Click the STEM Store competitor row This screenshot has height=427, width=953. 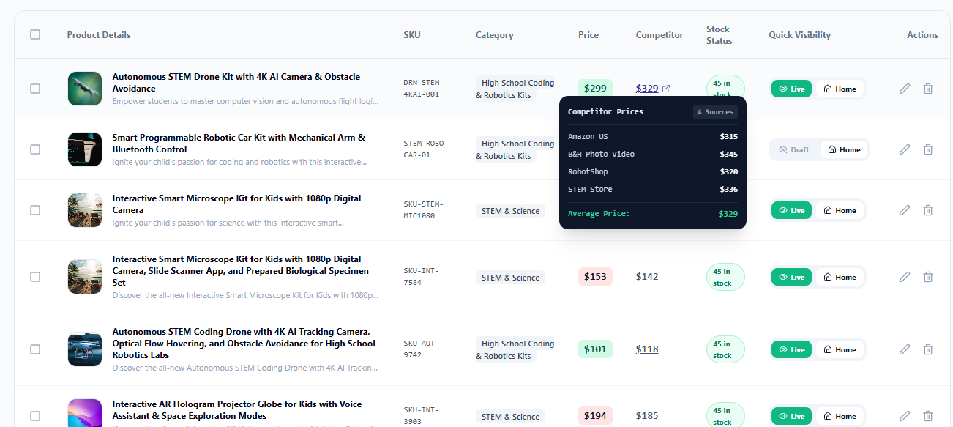653,190
